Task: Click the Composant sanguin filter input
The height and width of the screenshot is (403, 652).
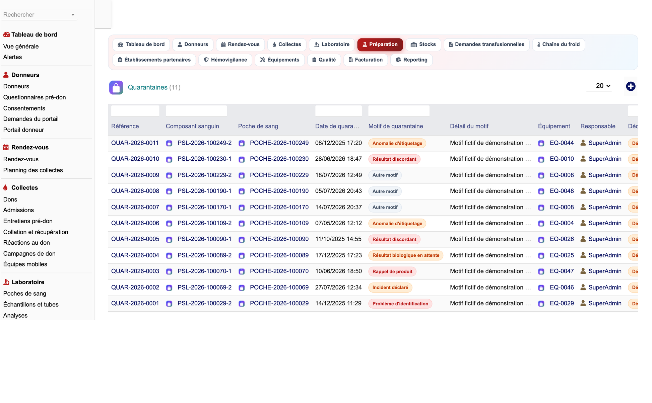Action: pos(196,111)
